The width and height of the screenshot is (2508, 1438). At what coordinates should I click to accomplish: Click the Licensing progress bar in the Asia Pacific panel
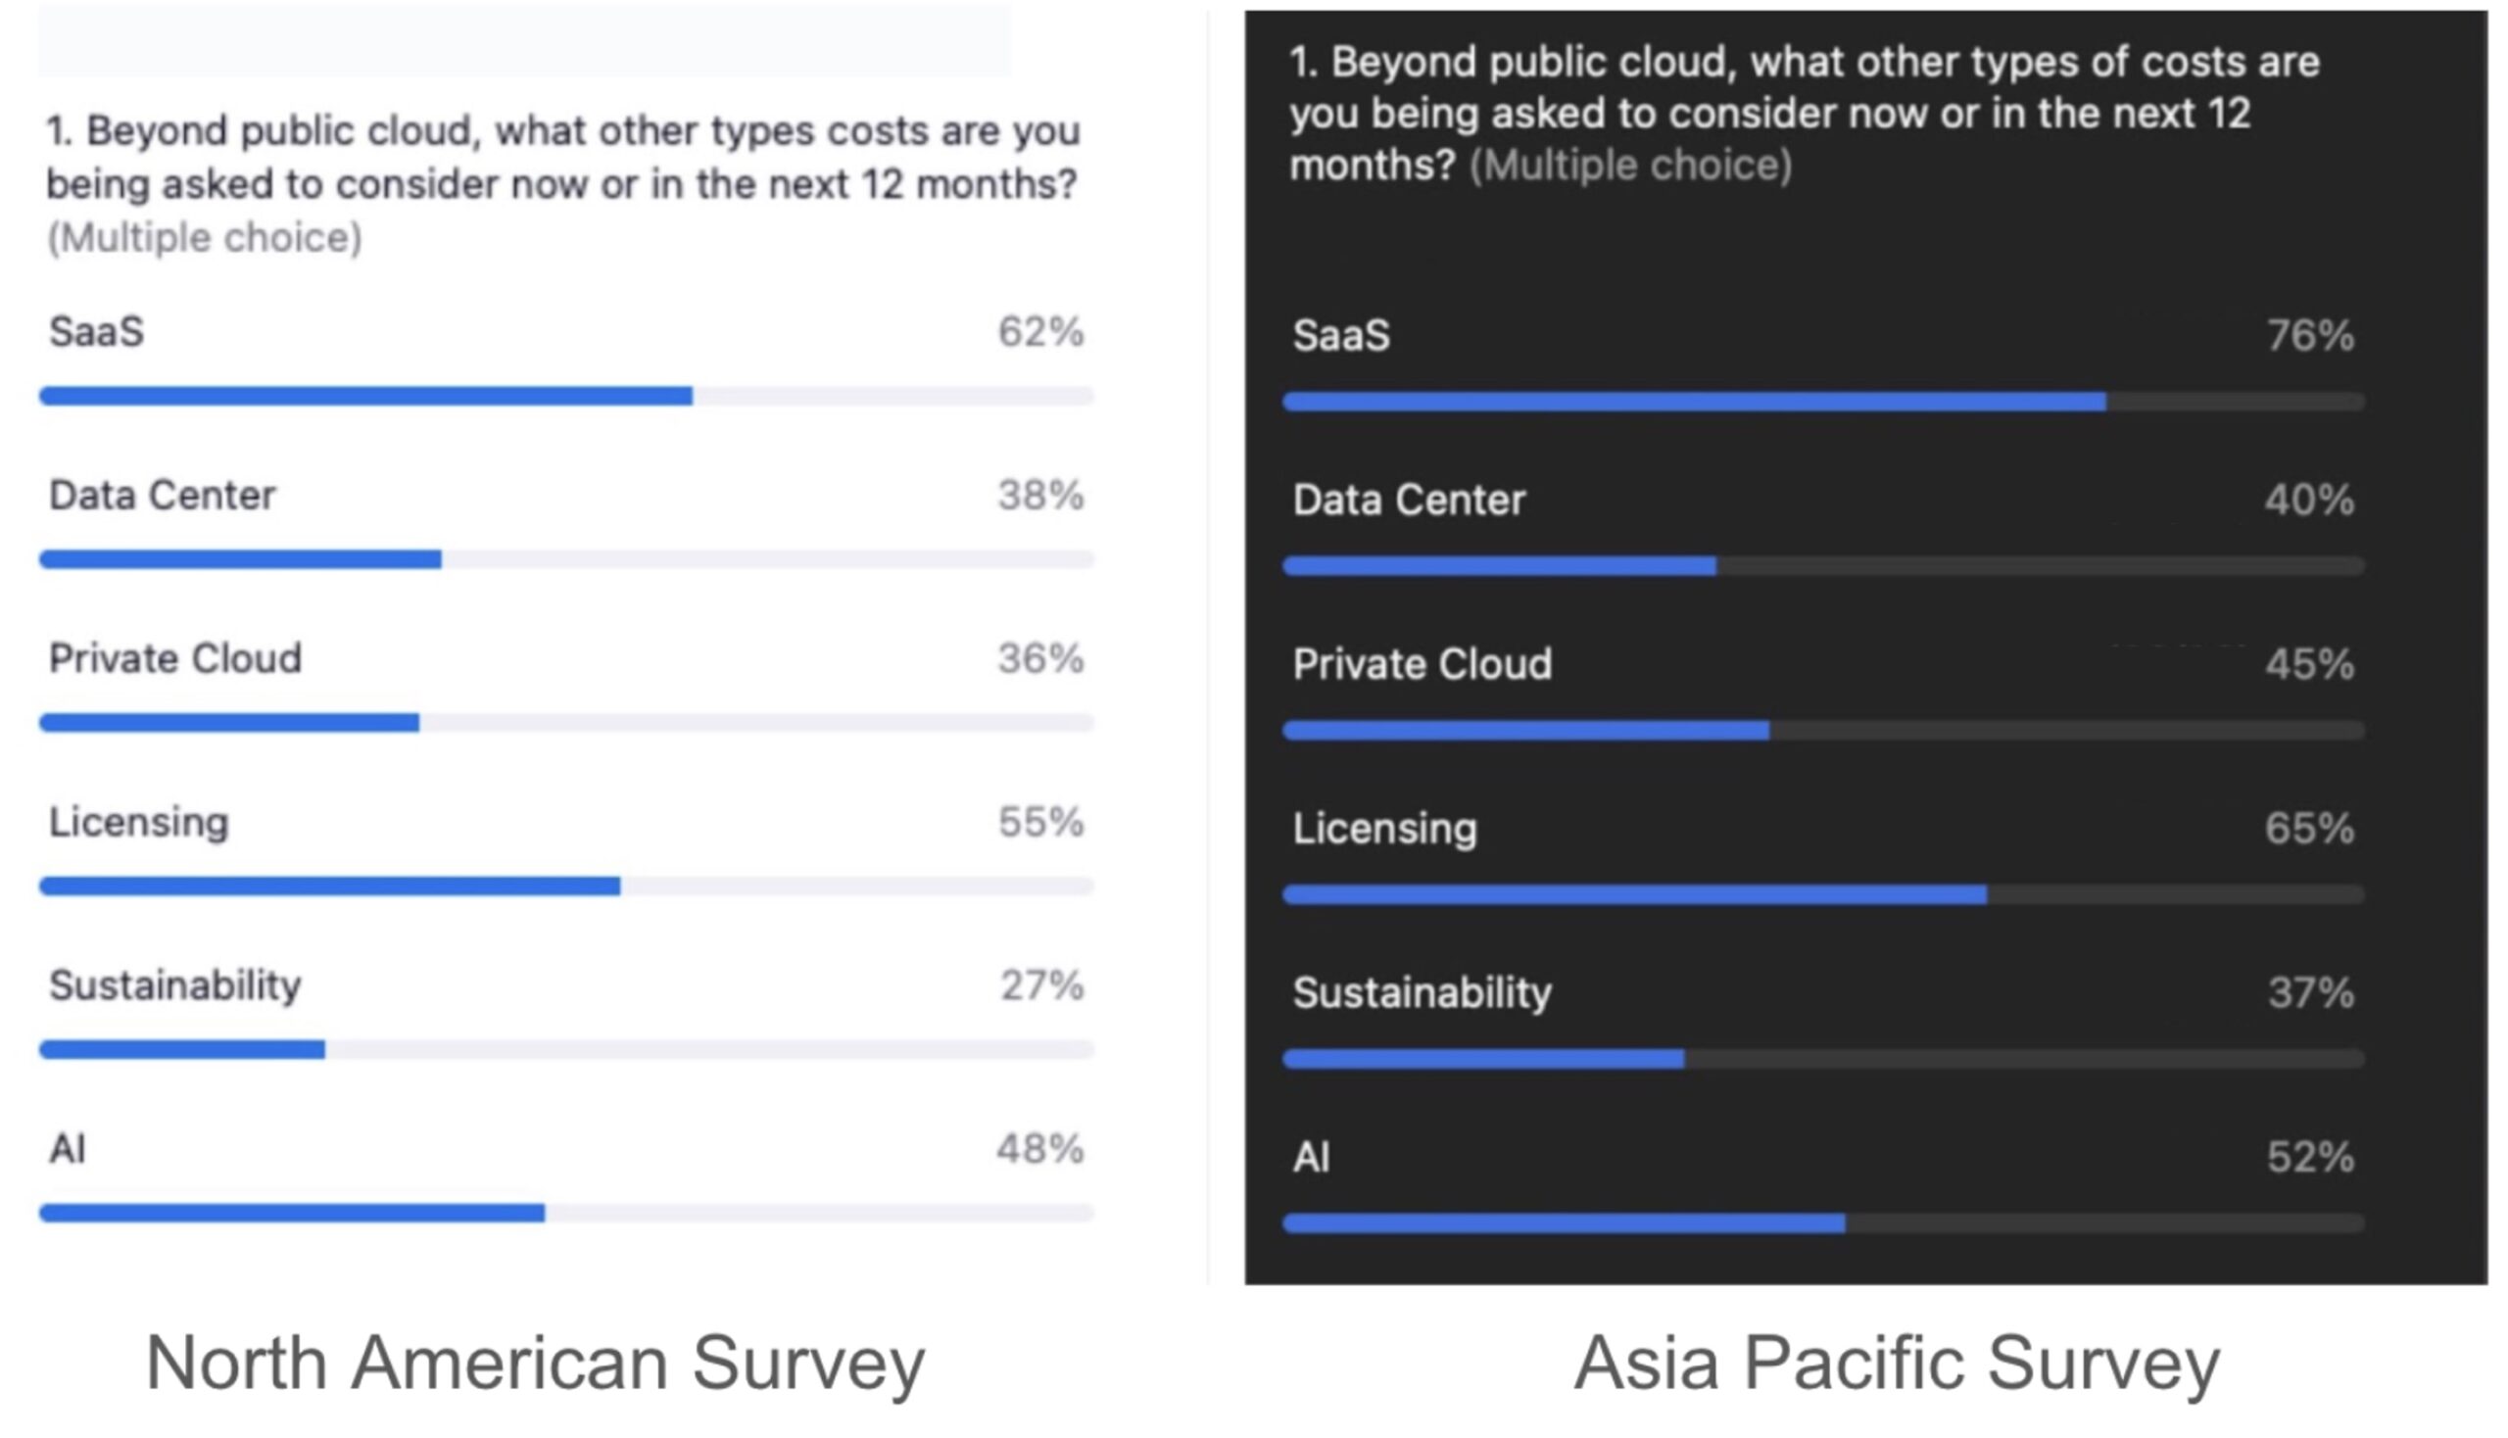(x=1822, y=894)
